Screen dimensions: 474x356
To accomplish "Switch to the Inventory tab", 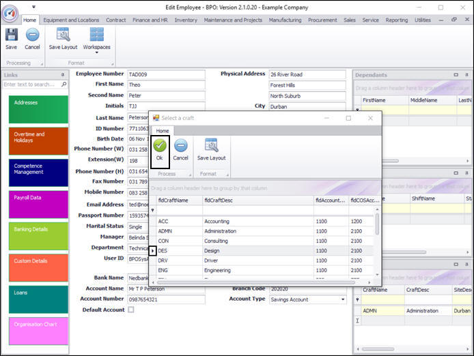I will tap(186, 20).
